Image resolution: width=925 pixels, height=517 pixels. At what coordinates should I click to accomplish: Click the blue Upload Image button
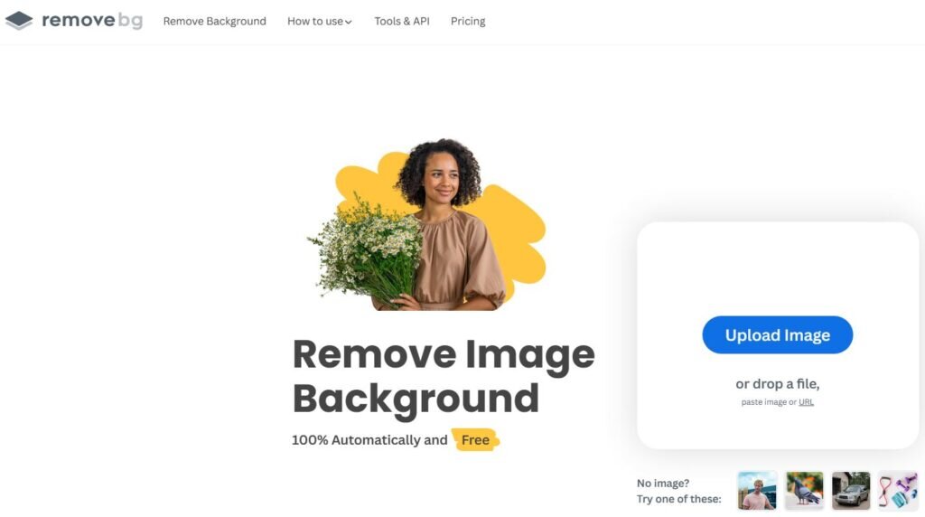777,334
